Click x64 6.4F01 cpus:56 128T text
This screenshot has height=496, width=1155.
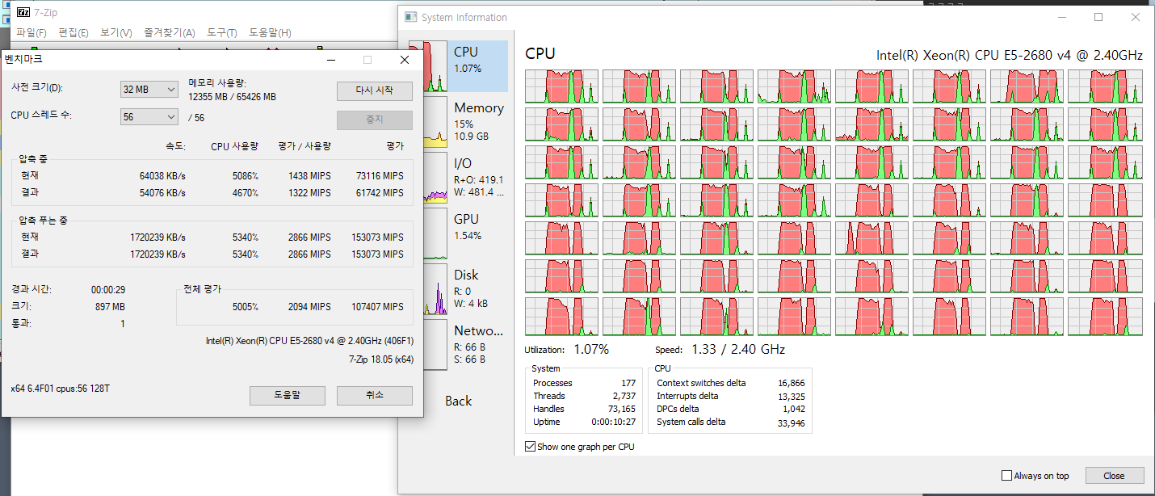click(x=61, y=389)
